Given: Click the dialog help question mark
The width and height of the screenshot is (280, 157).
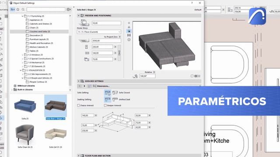Looking at the screenshot, I should [192, 3].
